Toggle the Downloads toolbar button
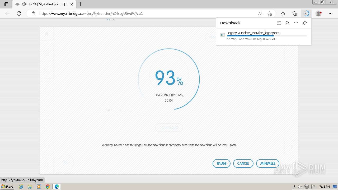Viewport: 338px width, 190px height. point(306,13)
